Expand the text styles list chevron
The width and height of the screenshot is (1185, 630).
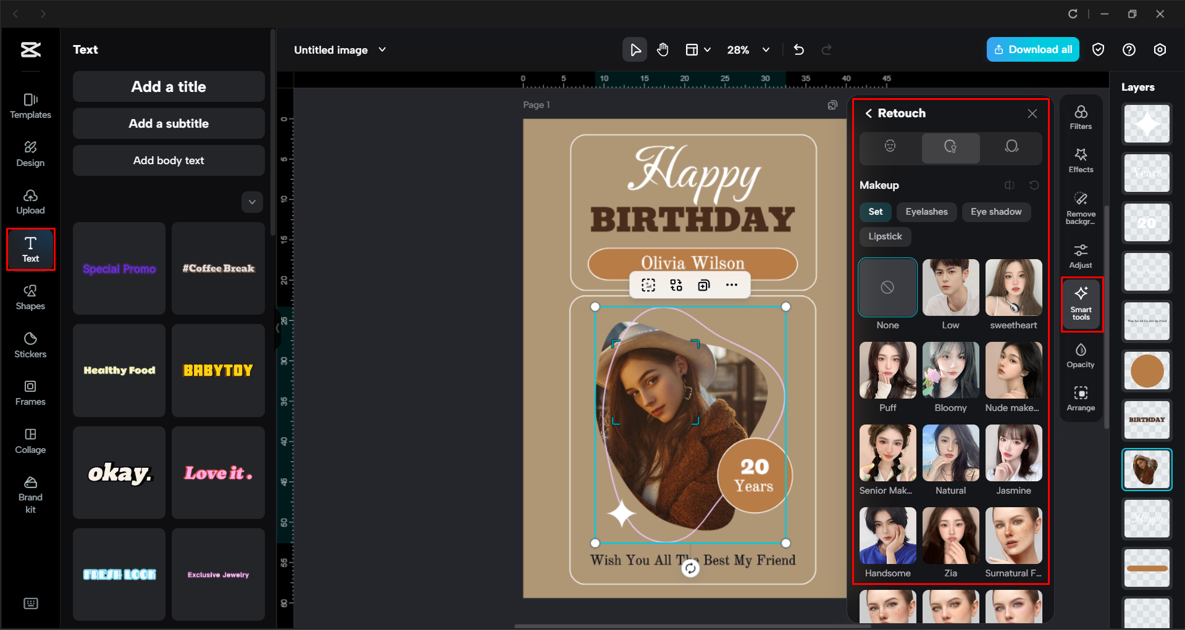(251, 202)
